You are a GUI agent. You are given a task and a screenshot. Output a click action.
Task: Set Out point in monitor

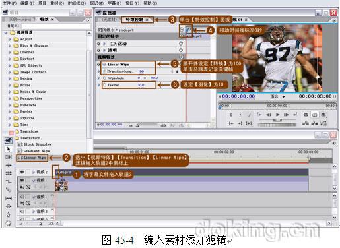tap(240, 115)
